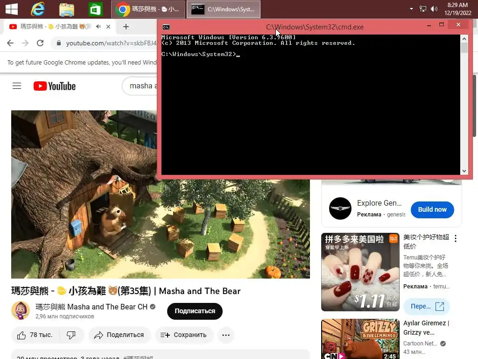Open more actions ellipsis under video
478x359 pixels.
[226, 335]
